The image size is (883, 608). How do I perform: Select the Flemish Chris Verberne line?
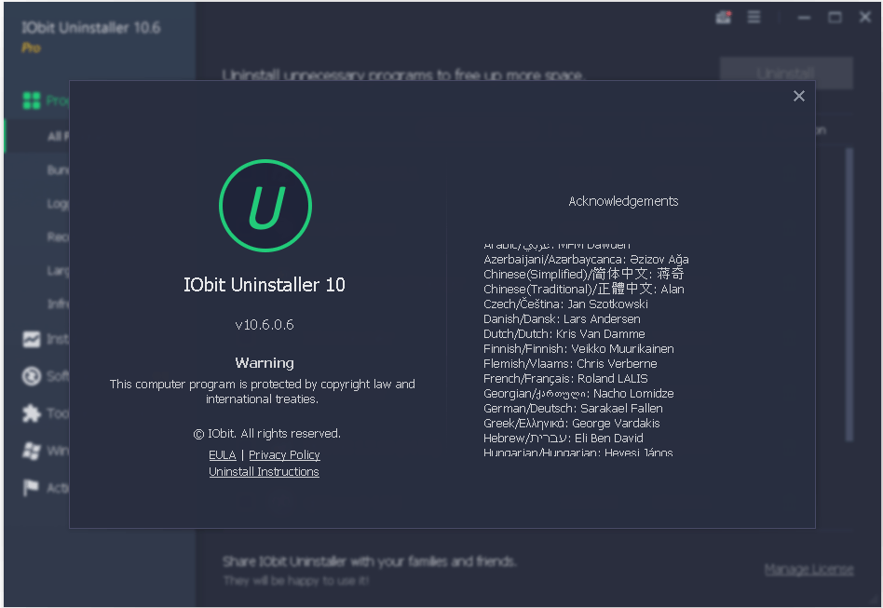(570, 364)
